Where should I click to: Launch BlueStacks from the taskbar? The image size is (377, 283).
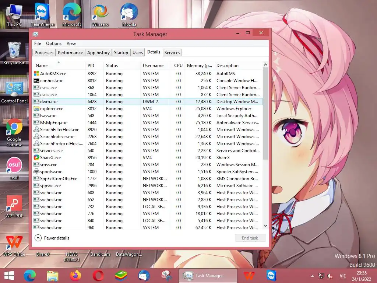121,276
